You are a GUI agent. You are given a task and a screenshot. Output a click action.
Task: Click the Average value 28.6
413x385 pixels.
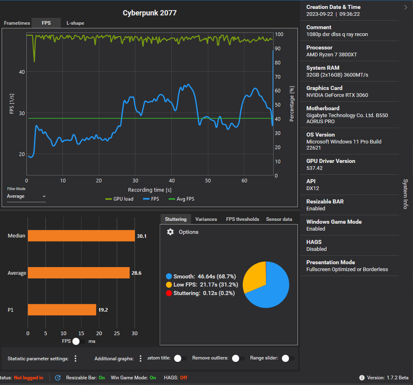coord(137,273)
